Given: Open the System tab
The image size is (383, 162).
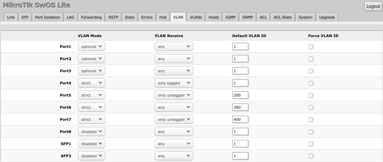Looking at the screenshot, I should [x=305, y=17].
